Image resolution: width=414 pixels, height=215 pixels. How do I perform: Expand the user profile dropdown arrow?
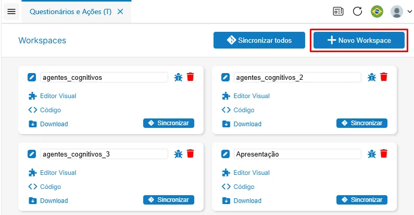coord(409,11)
